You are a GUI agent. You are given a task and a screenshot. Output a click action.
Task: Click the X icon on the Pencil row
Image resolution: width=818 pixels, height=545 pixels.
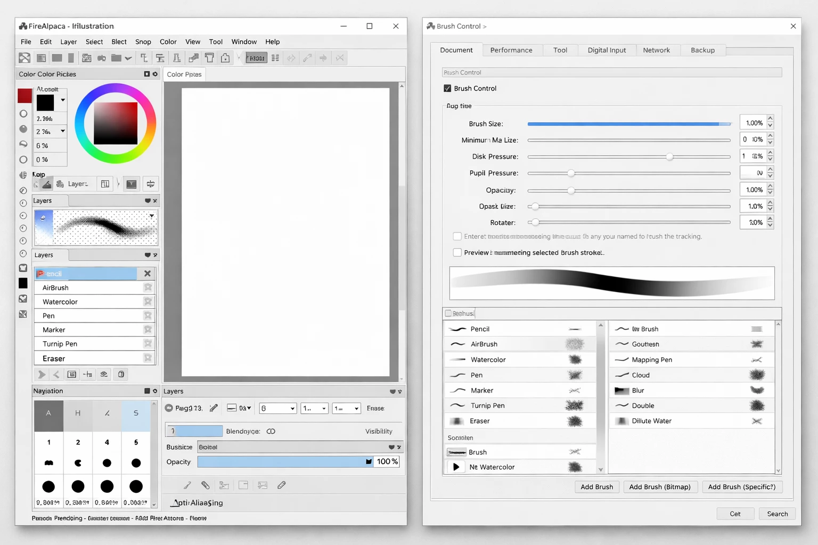coord(148,274)
